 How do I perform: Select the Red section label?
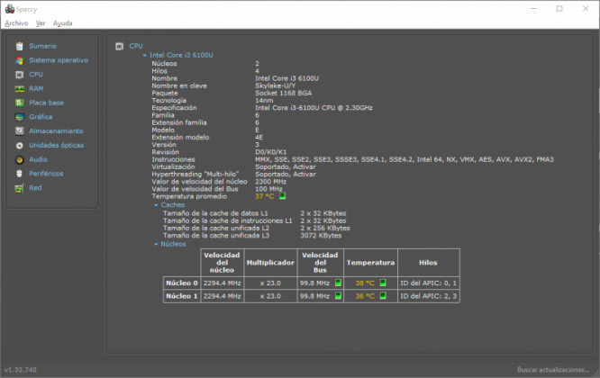[x=35, y=188]
